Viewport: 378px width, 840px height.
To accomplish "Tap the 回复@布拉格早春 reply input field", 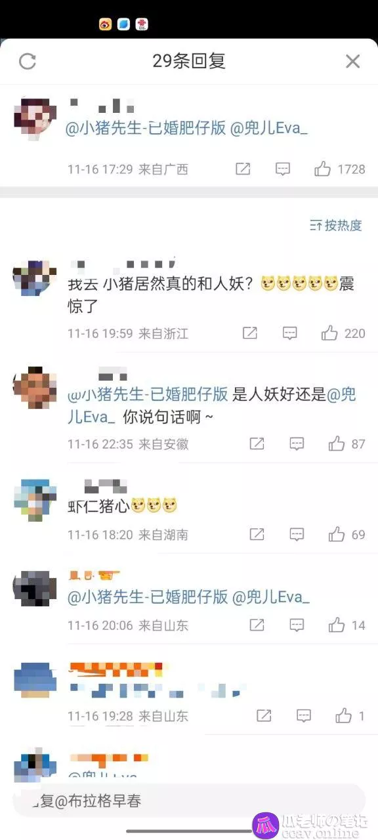I will (189, 801).
